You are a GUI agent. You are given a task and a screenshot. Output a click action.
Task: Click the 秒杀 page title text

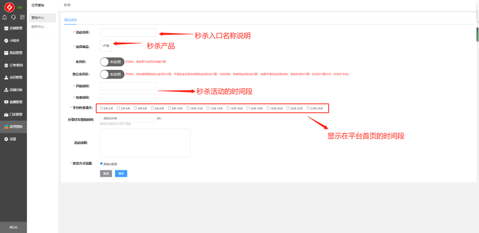coord(67,5)
